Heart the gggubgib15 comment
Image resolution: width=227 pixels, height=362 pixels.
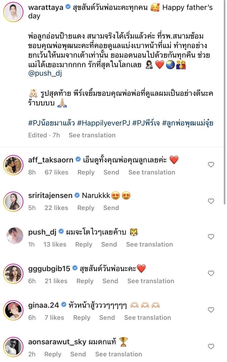coord(211,273)
